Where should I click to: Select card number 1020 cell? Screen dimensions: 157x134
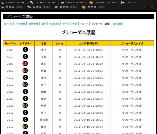10,50
